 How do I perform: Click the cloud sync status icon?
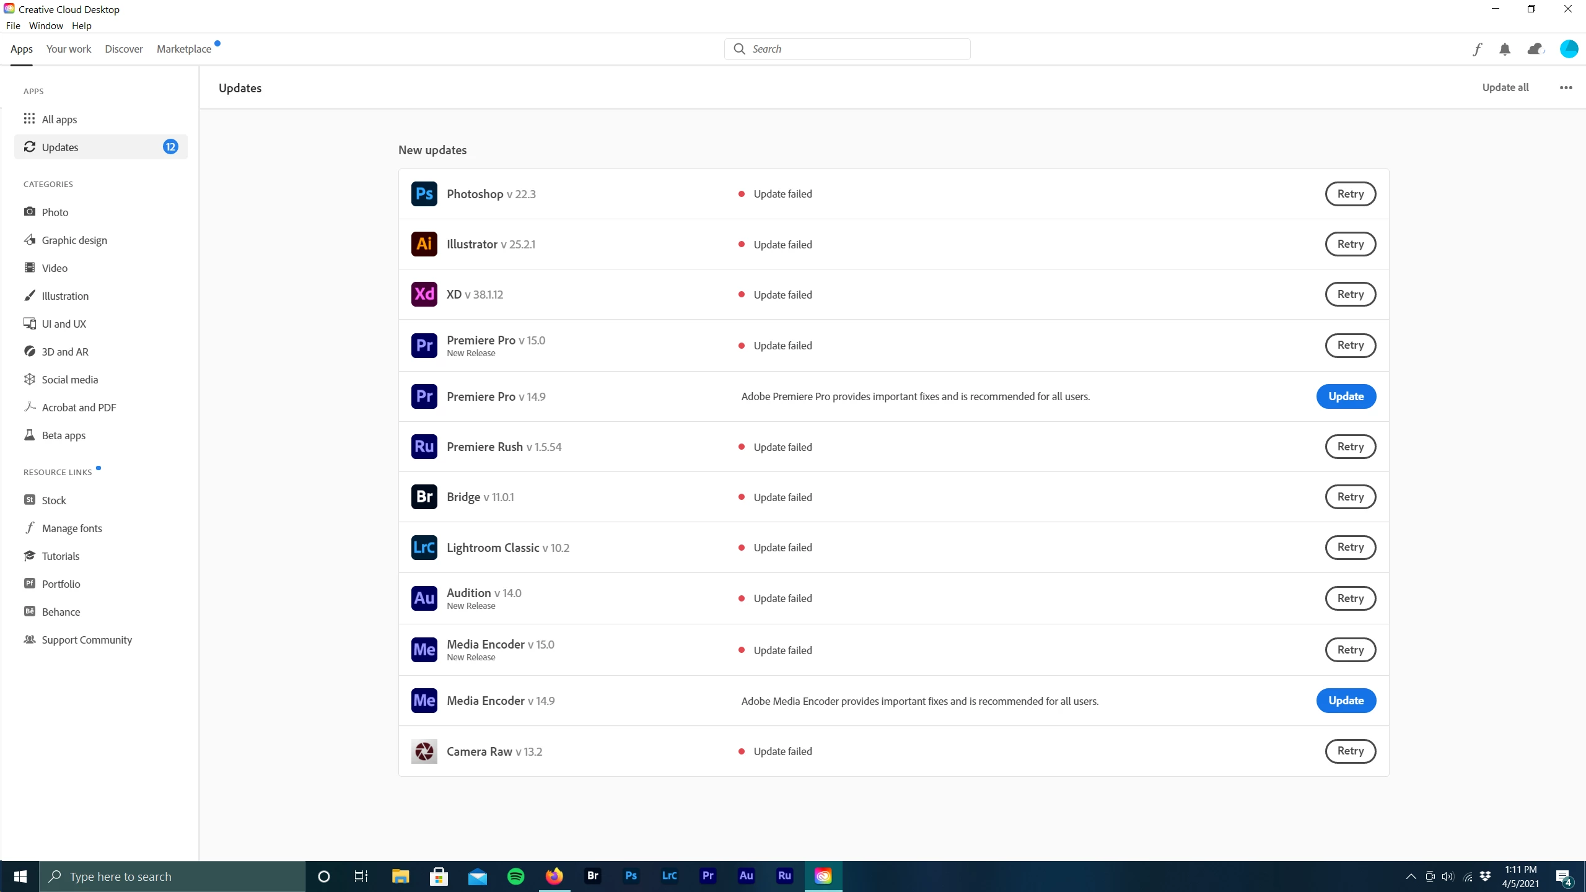pyautogui.click(x=1535, y=49)
